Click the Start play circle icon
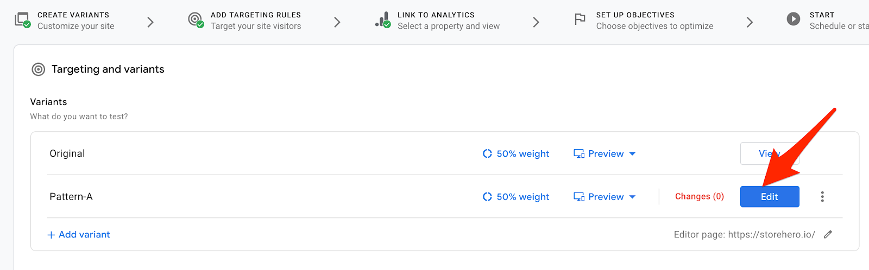Screen dimensions: 869x270 794,20
